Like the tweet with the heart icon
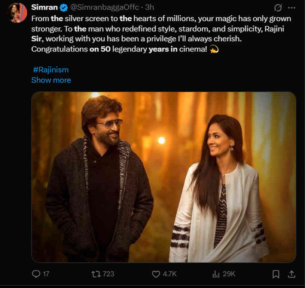305x288 pixels. [x=156, y=274]
